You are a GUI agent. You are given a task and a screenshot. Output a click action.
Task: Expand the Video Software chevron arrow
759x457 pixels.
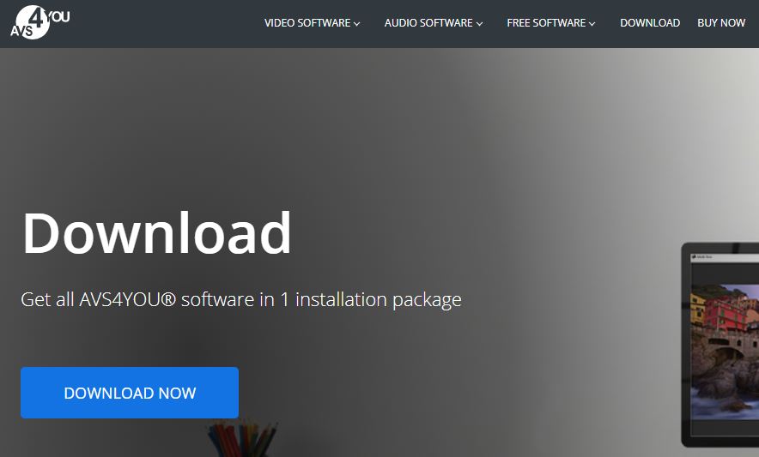pyautogui.click(x=357, y=24)
